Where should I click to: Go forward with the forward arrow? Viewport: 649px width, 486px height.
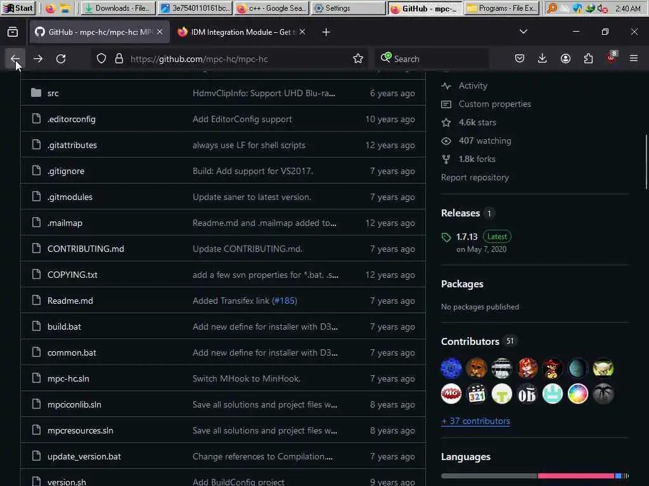tap(38, 59)
